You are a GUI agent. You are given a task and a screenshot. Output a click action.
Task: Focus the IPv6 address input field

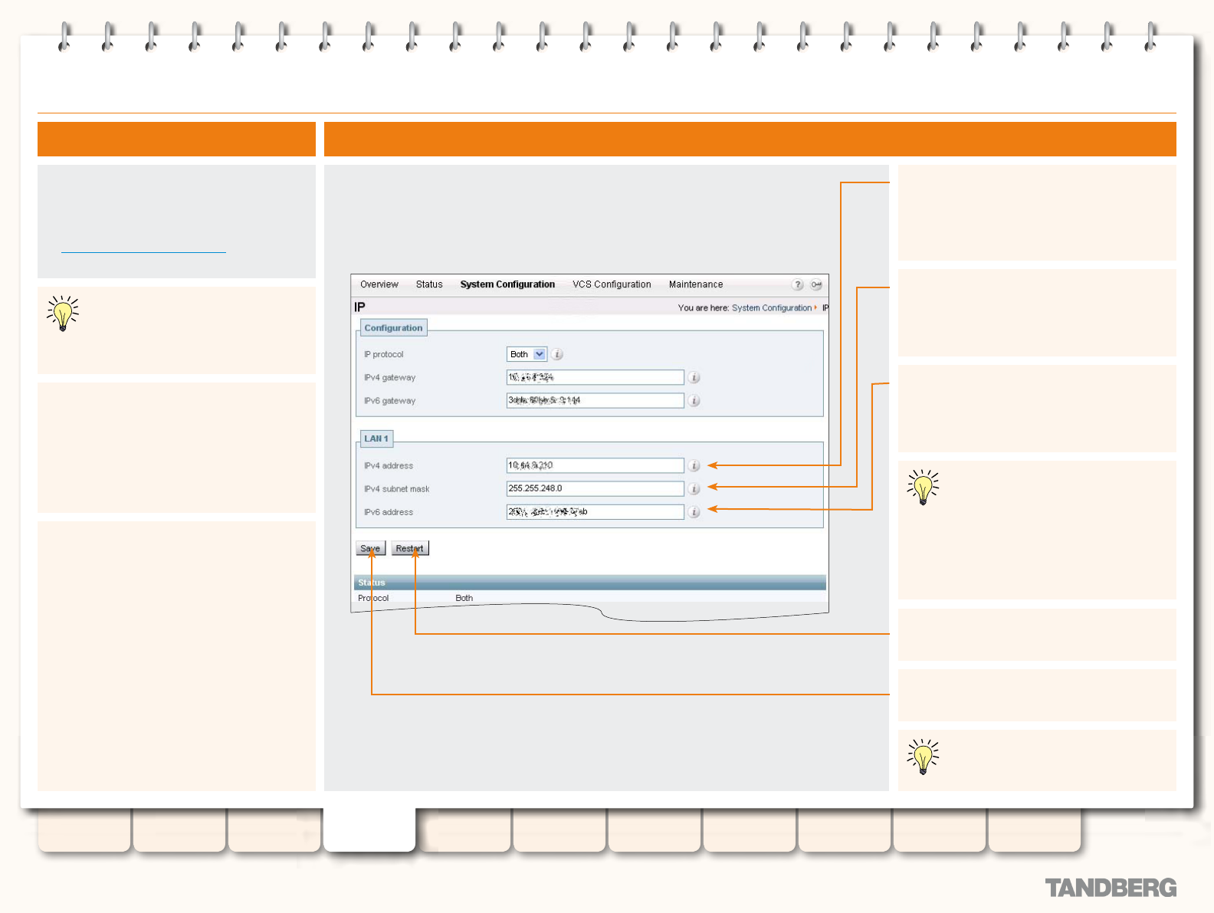(x=595, y=512)
